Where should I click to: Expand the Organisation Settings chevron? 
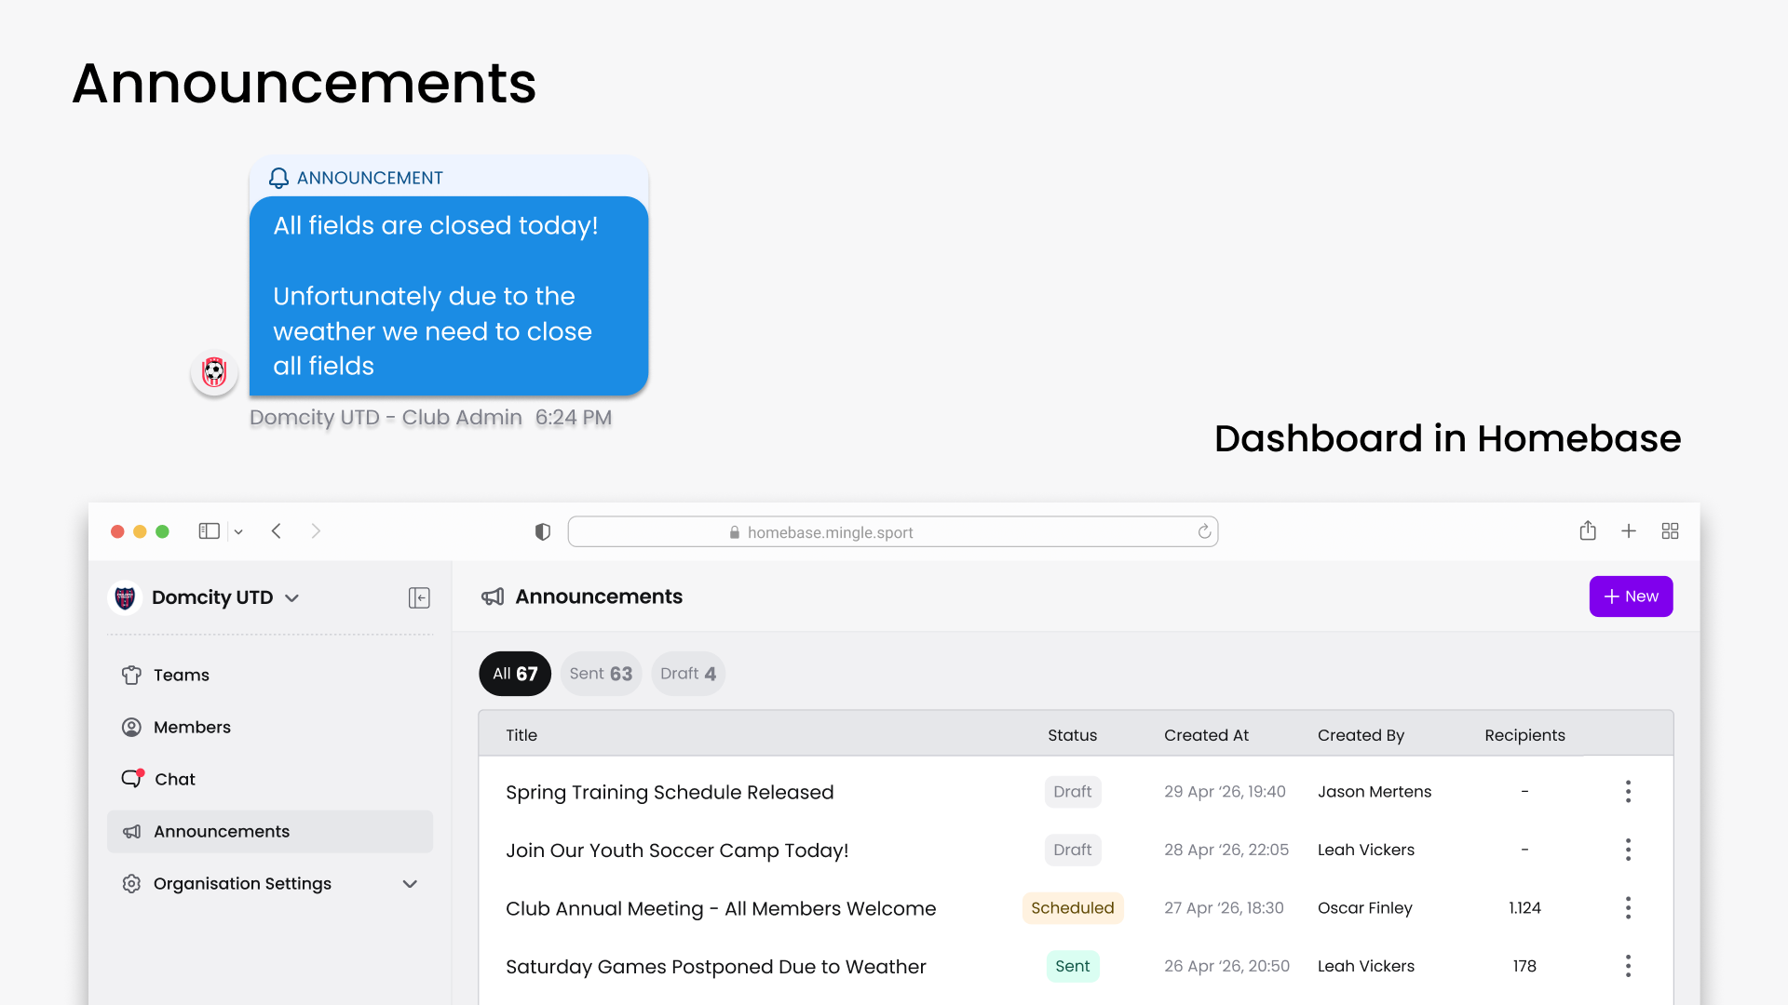410,884
